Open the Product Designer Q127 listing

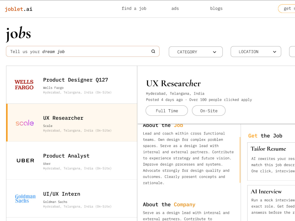click(x=72, y=85)
